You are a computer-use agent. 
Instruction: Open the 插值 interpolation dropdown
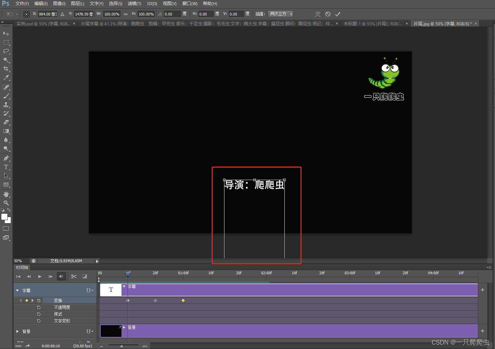point(281,14)
